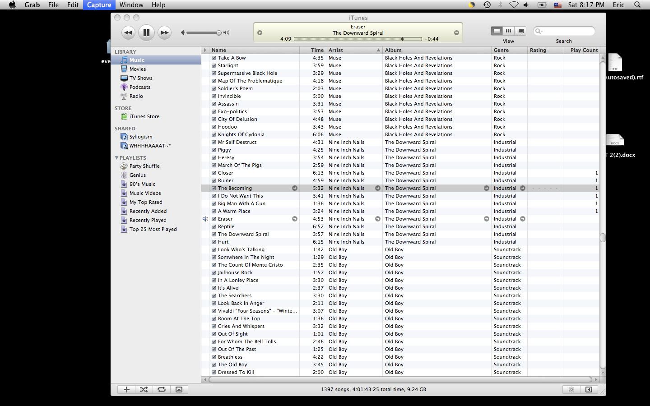Collapse the Playlists section triangle
The width and height of the screenshot is (650, 406).
[x=116, y=158]
